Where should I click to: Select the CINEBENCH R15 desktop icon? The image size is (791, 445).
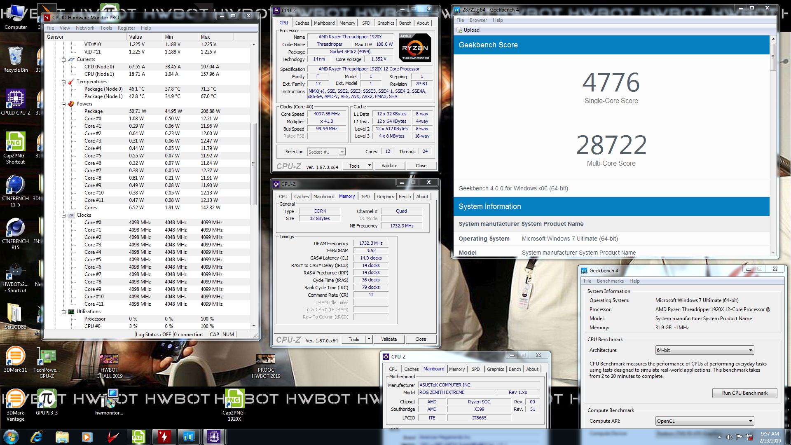[16, 233]
